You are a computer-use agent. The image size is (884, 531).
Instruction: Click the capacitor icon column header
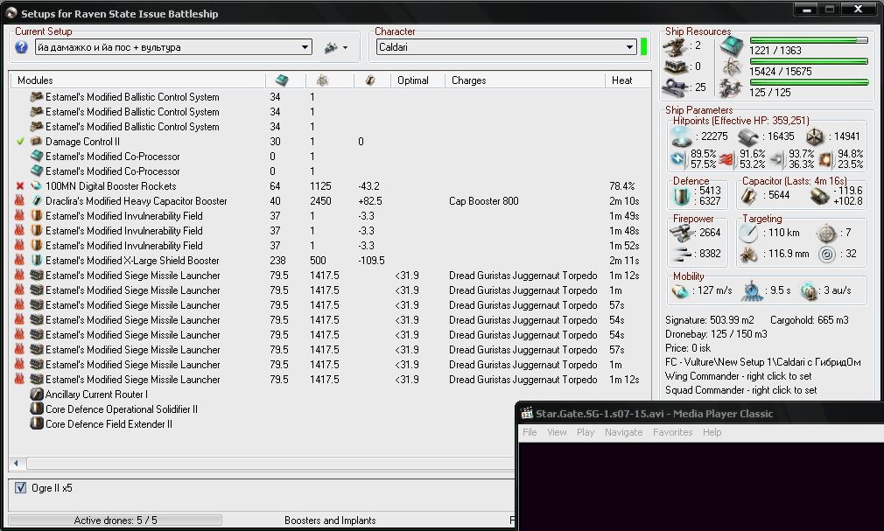tap(369, 80)
